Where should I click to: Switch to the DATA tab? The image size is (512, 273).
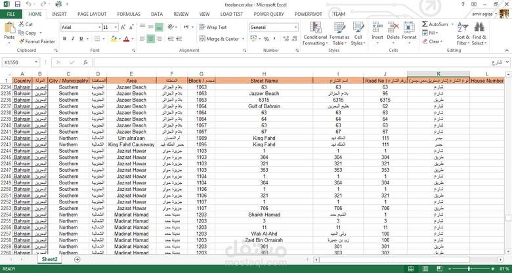(157, 14)
